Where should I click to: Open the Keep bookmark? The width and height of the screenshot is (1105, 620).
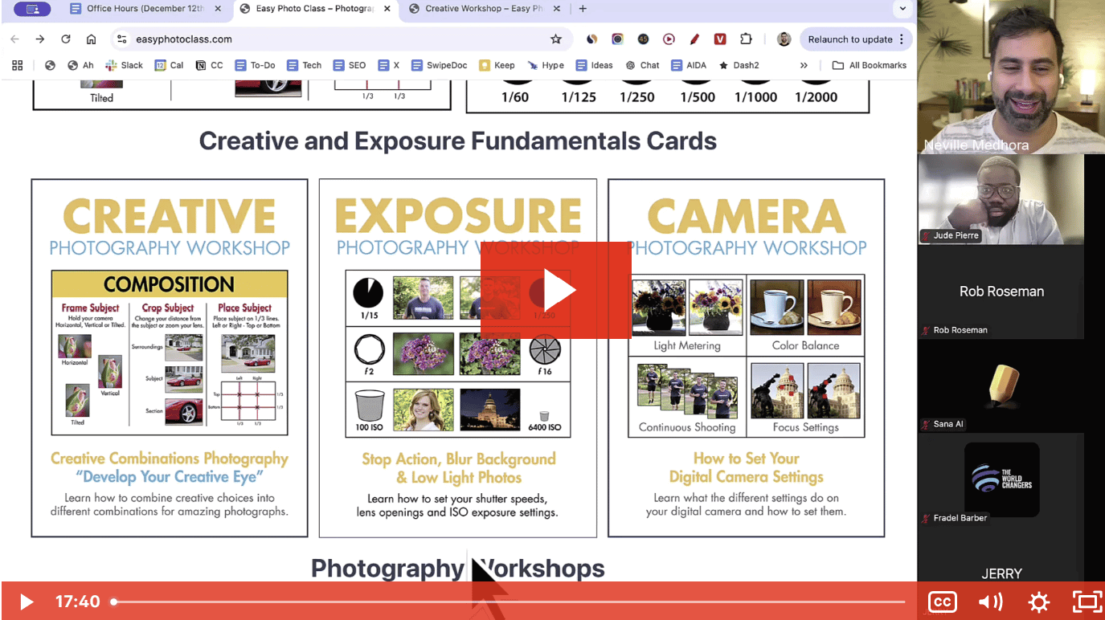pos(497,65)
